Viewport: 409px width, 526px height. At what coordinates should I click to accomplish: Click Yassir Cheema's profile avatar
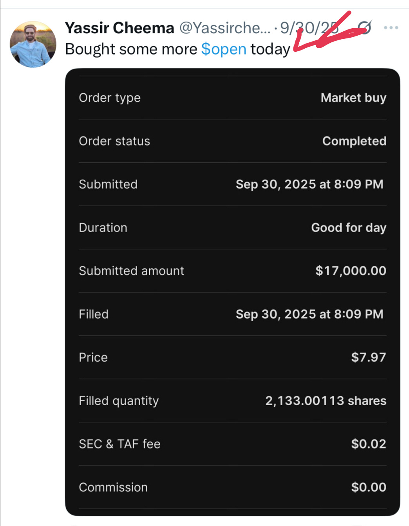coord(33,44)
